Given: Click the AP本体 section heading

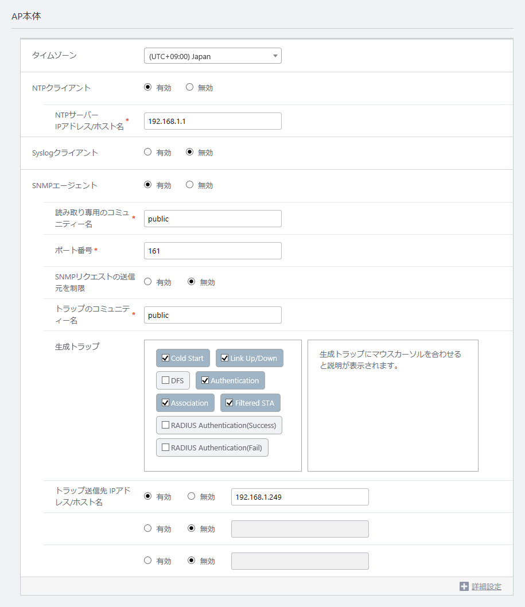Looking at the screenshot, I should [x=26, y=16].
